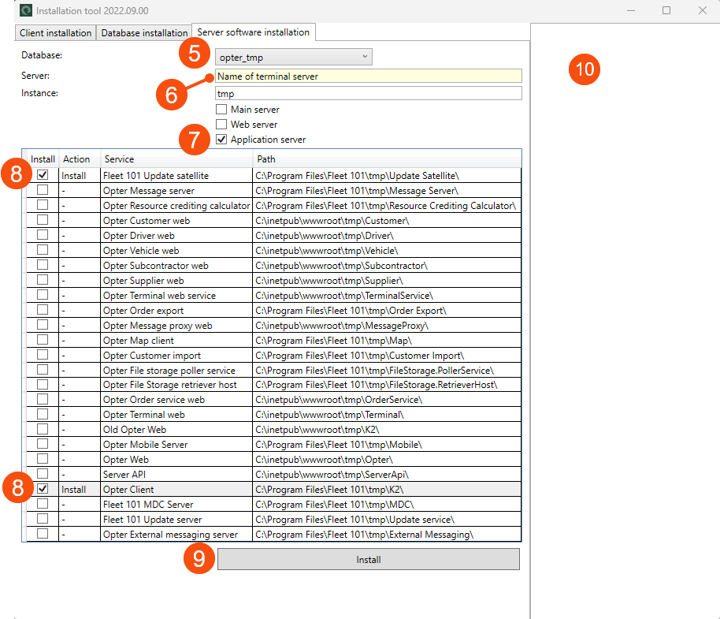Minimize the Installation tool window
This screenshot has width=720, height=619.
tap(630, 10)
